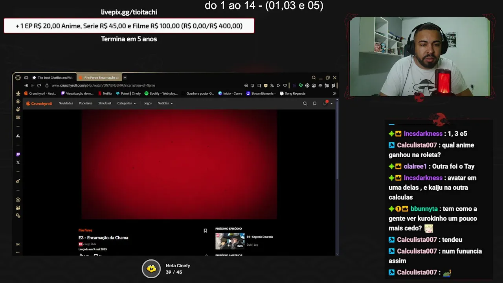This screenshot has height=283, width=503.
Task: Expand the Notícias dropdown
Action: [x=165, y=103]
